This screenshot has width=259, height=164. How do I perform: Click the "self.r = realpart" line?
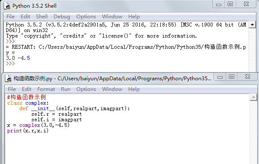[x=57, y=114]
